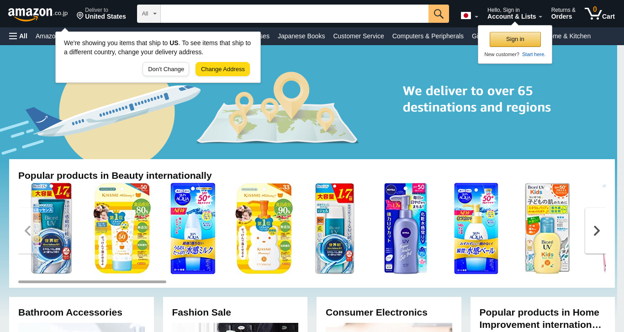Click the carousel horizontal scrollbar
The width and height of the screenshot is (624, 332).
[92, 282]
